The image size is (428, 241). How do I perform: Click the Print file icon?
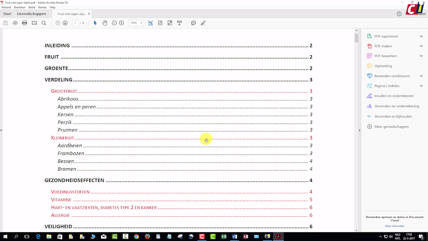coord(25,23)
